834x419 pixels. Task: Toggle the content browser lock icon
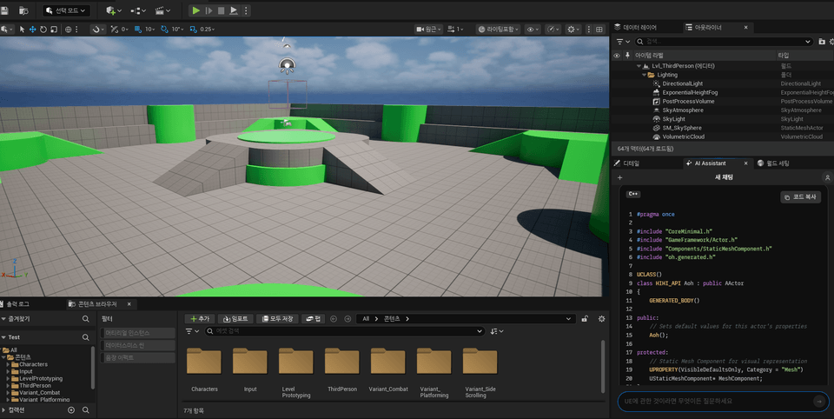586,319
